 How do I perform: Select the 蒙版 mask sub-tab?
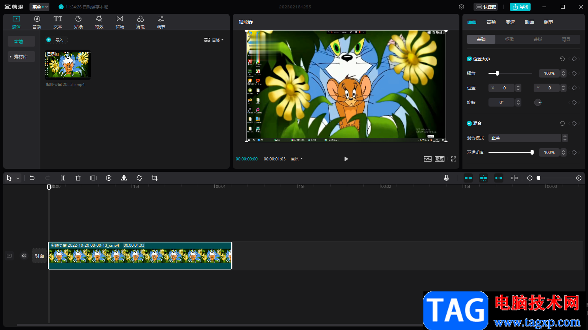pos(538,39)
